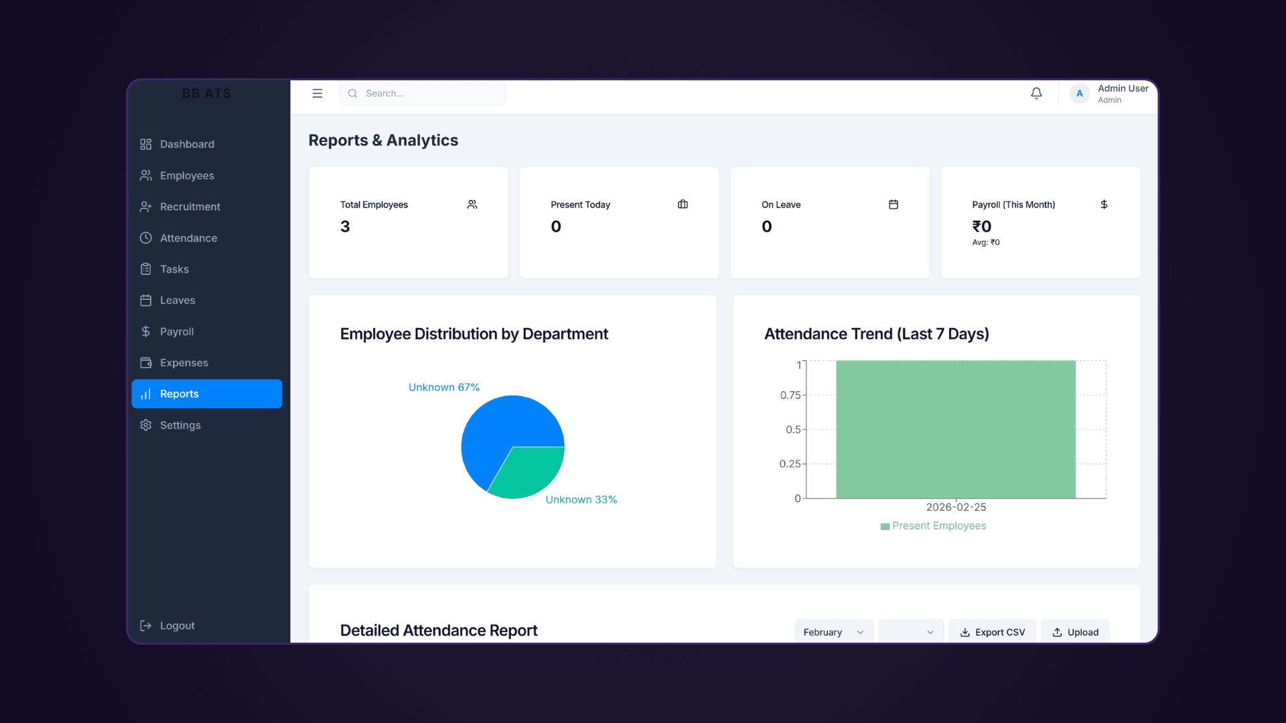Select Reports in the sidebar
Image resolution: width=1286 pixels, height=723 pixels.
click(x=178, y=394)
